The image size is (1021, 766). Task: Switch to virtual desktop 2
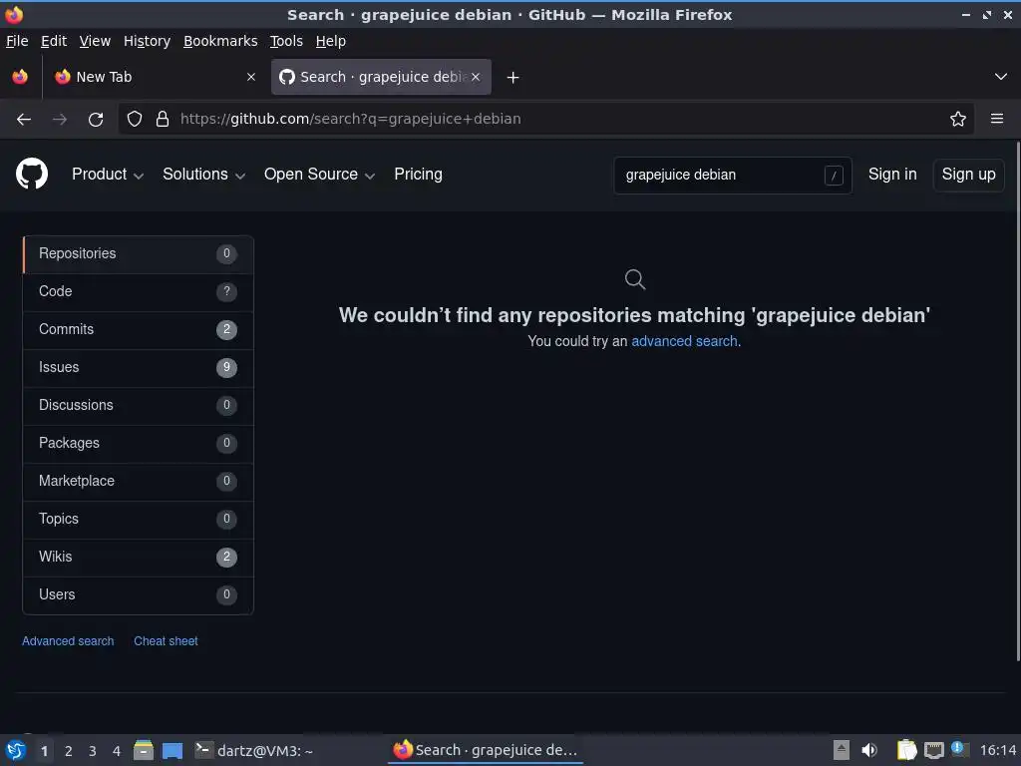69,751
